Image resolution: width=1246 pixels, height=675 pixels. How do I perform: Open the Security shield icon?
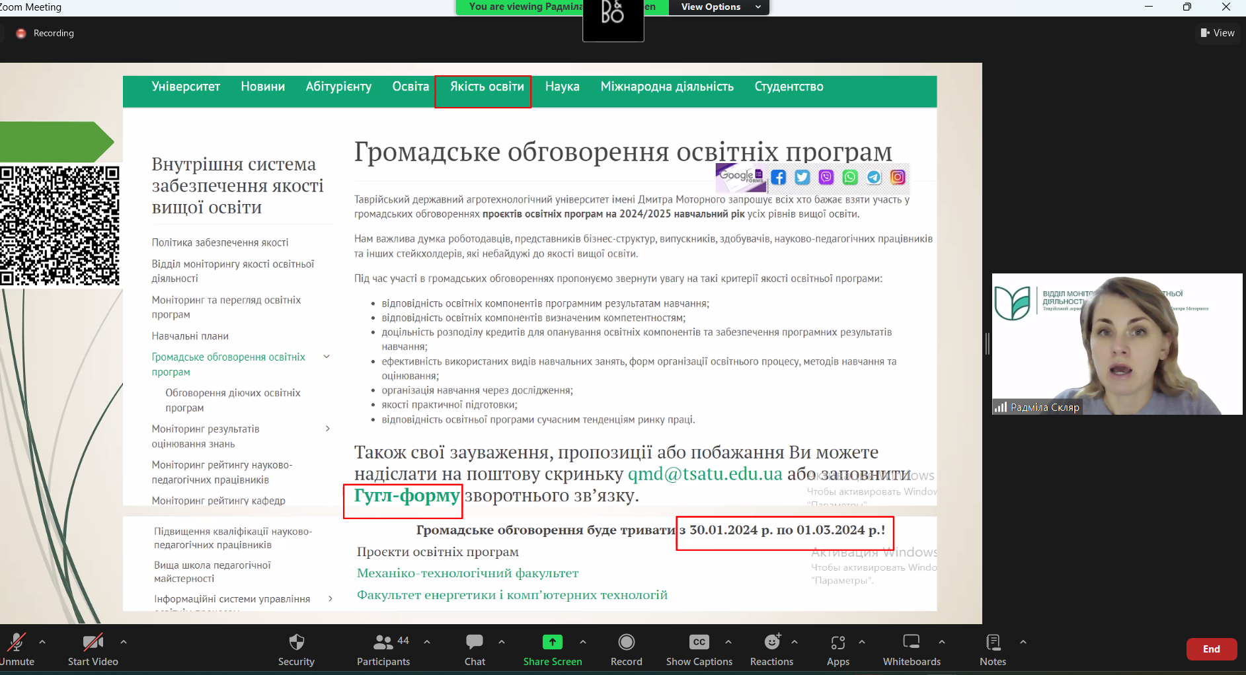[x=297, y=642]
